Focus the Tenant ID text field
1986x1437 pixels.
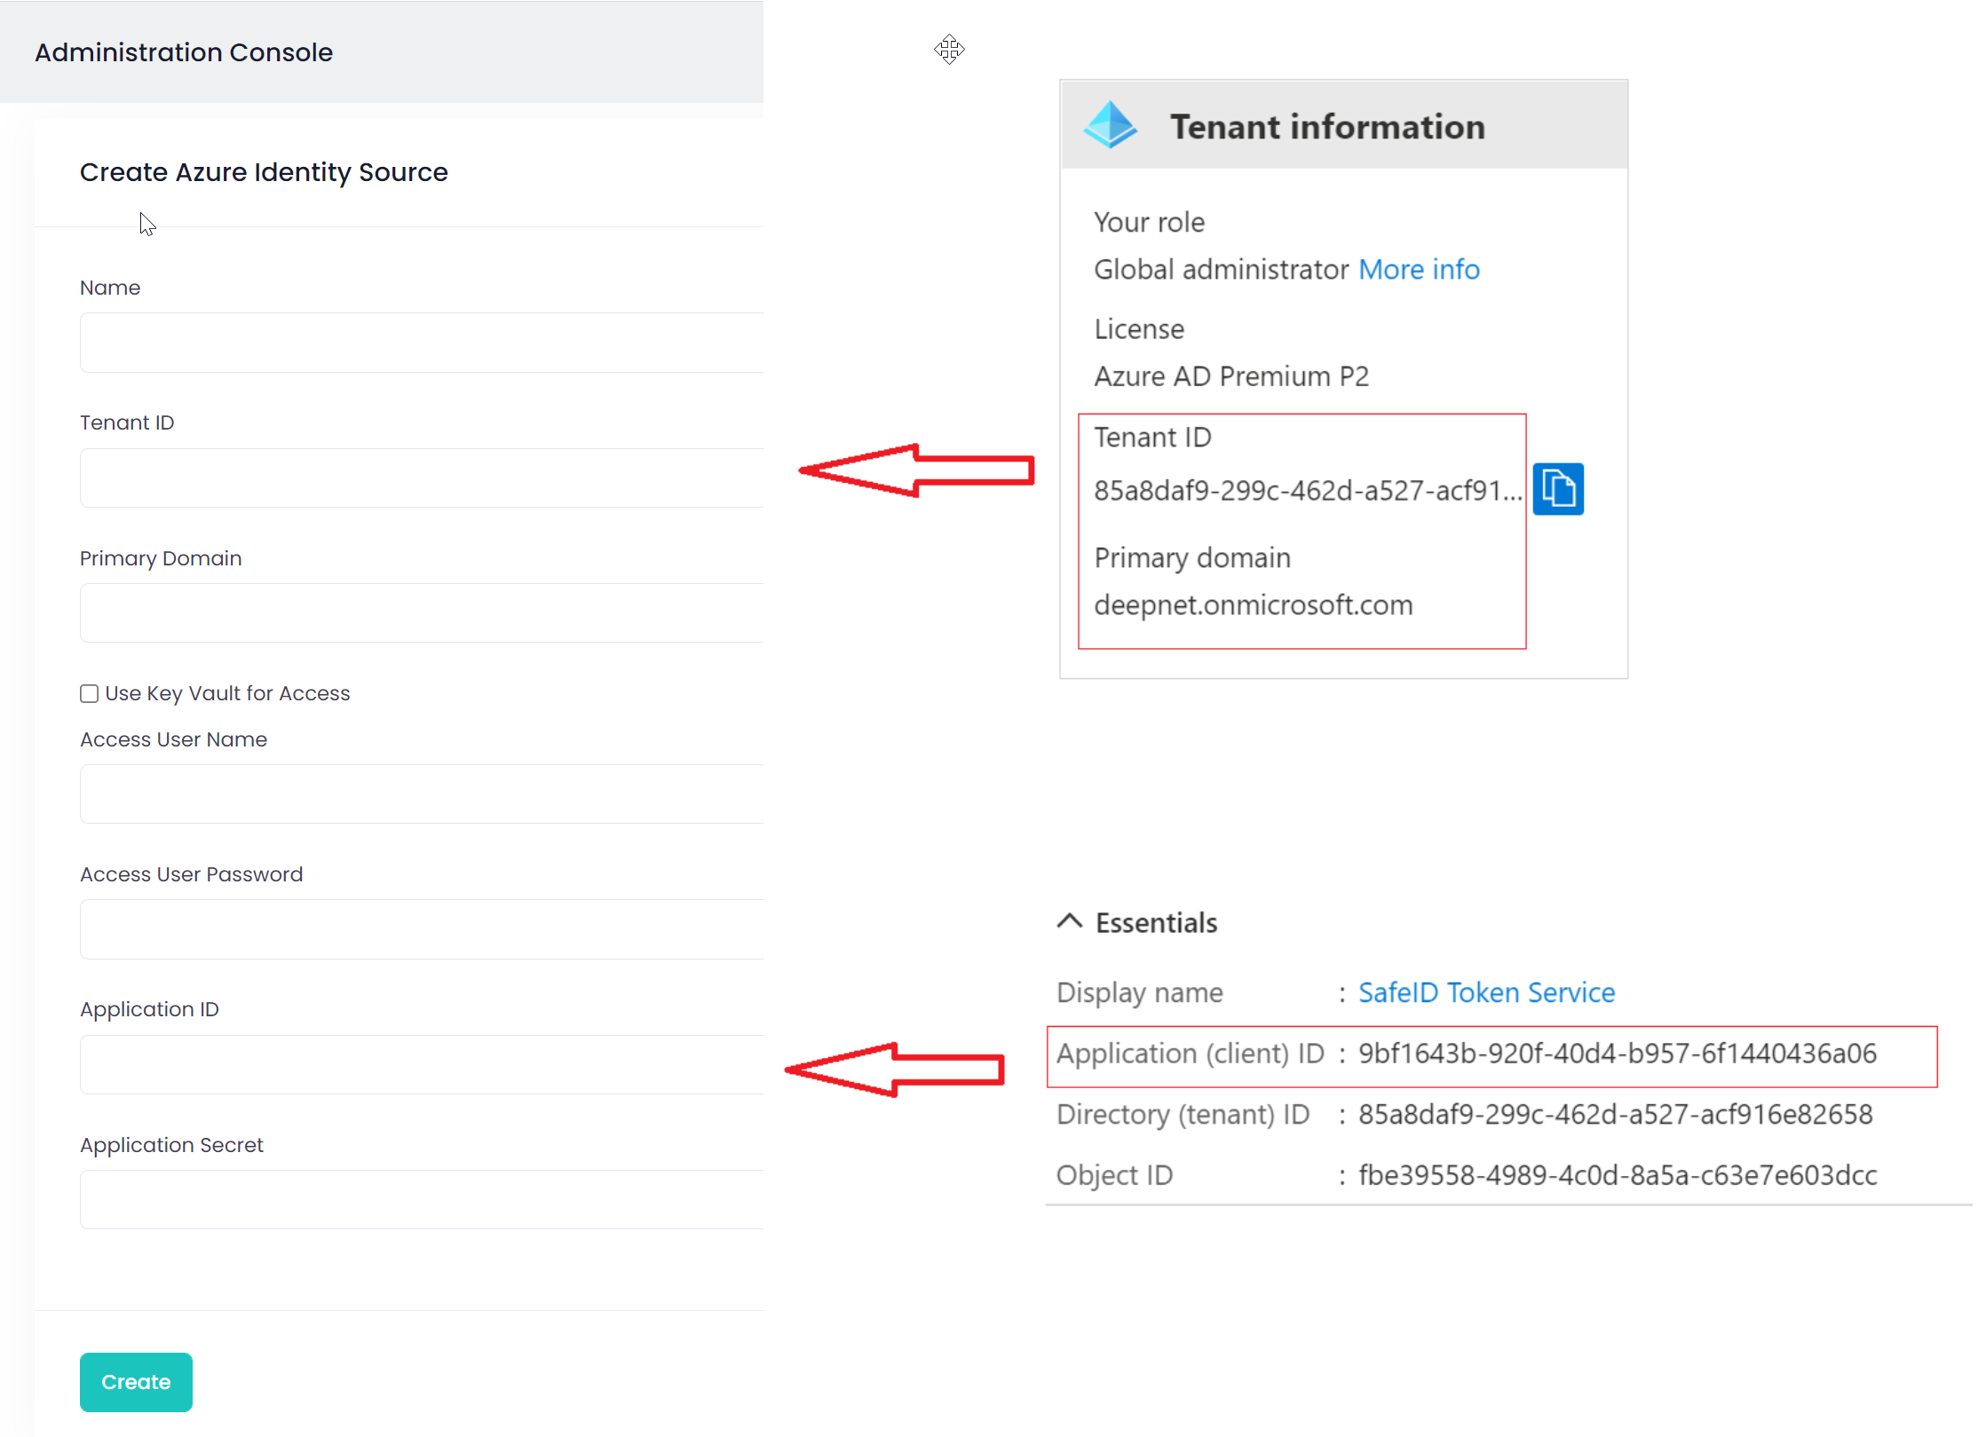[x=422, y=478]
